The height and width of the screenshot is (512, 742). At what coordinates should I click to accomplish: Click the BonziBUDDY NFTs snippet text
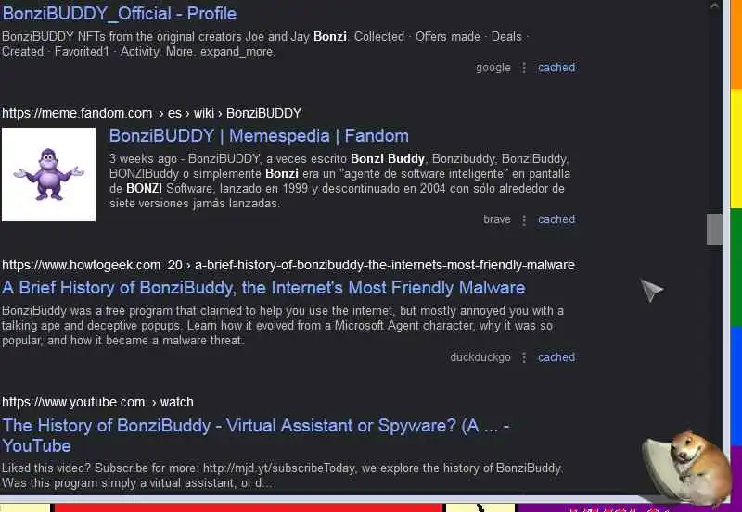click(265, 44)
